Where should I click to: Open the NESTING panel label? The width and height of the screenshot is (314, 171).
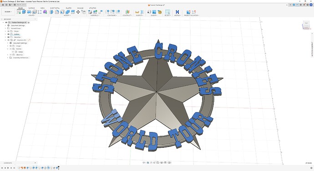177,15
